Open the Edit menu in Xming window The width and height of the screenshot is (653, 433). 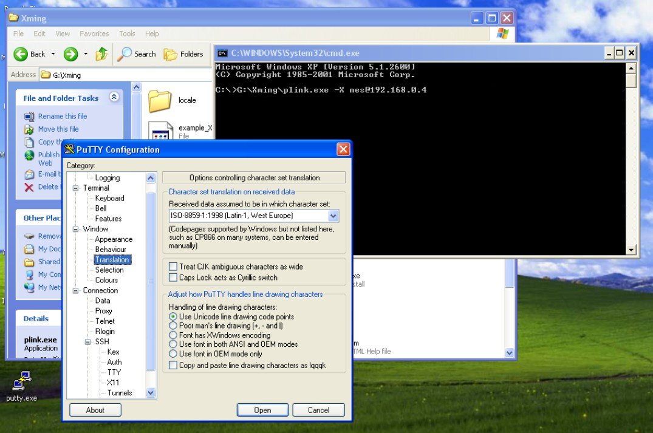point(39,34)
